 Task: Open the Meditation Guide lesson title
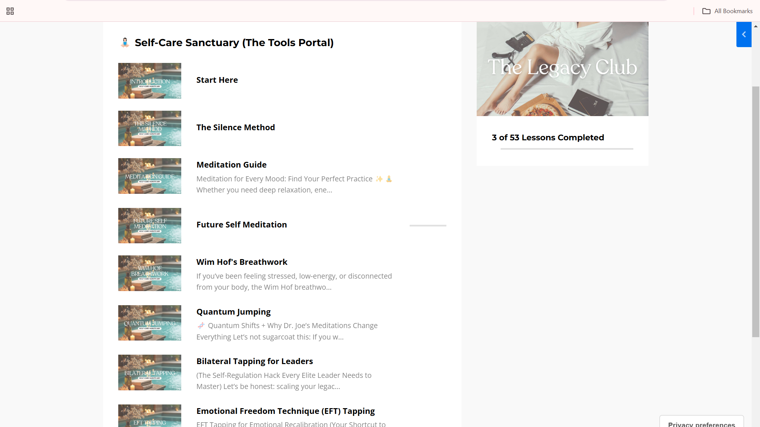click(231, 165)
